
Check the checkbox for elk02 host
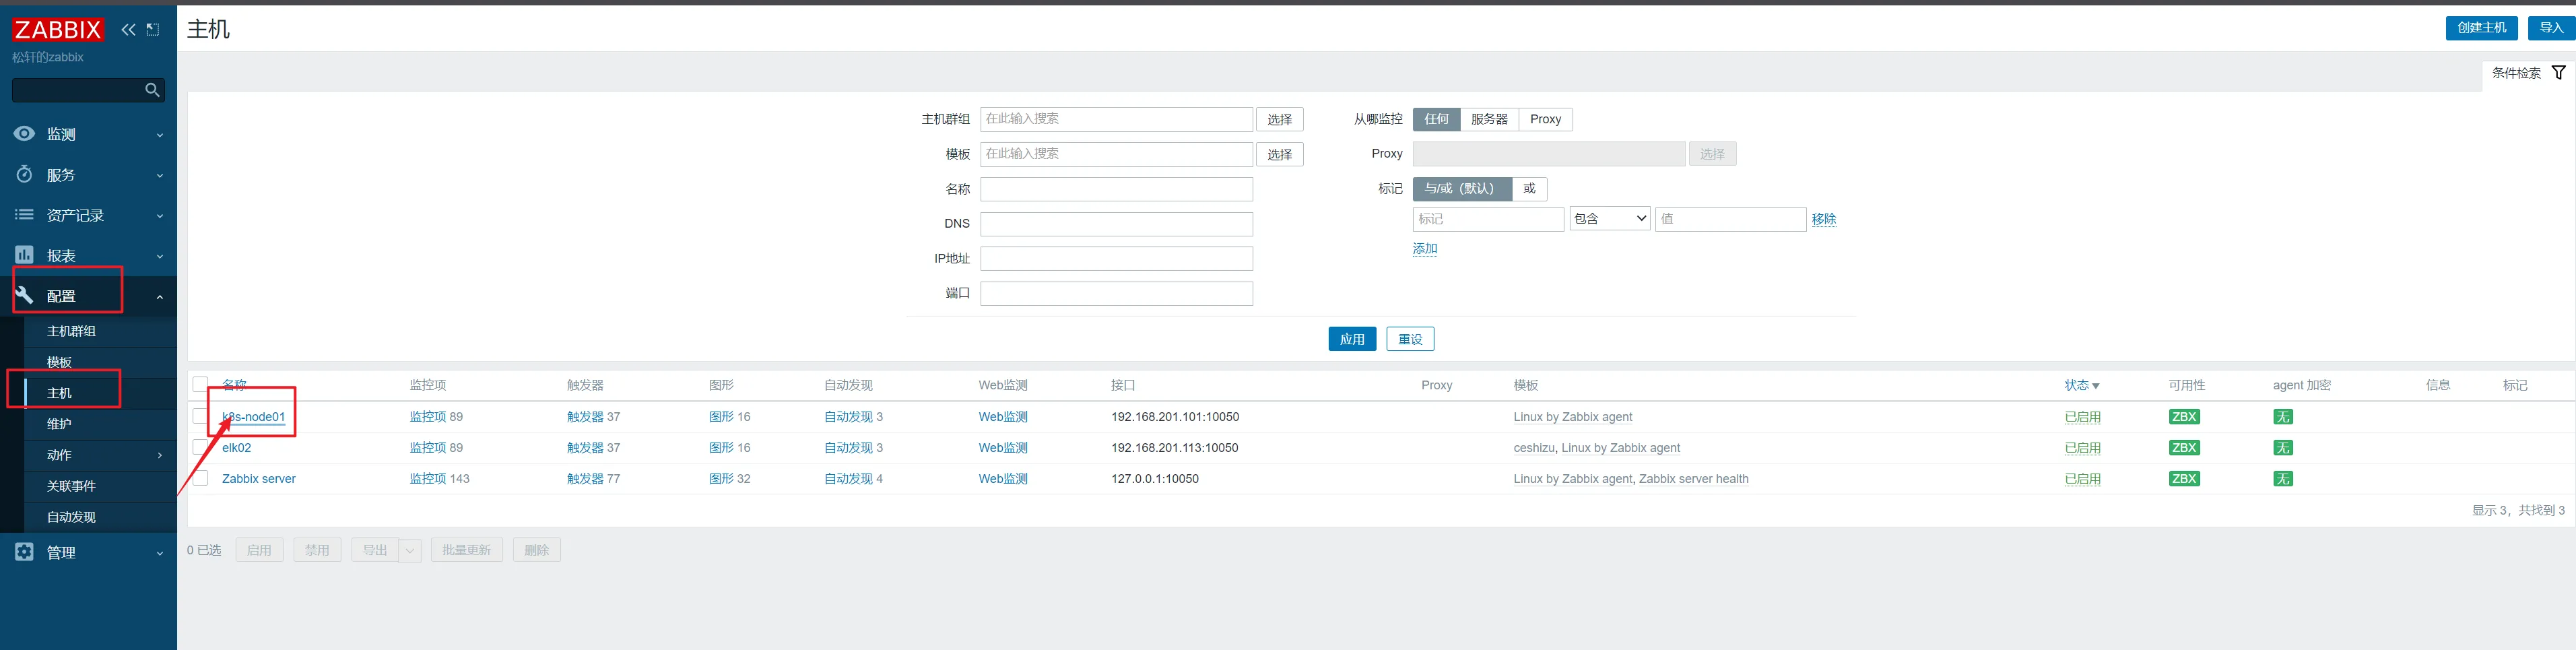pos(201,448)
